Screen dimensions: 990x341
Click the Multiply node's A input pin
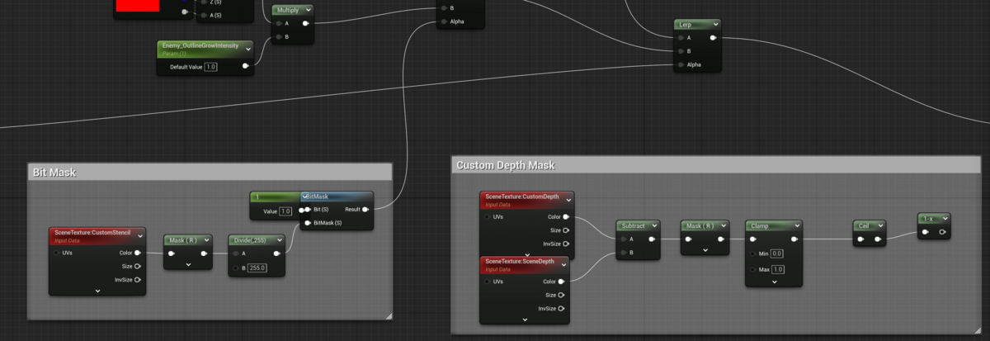coord(279,23)
